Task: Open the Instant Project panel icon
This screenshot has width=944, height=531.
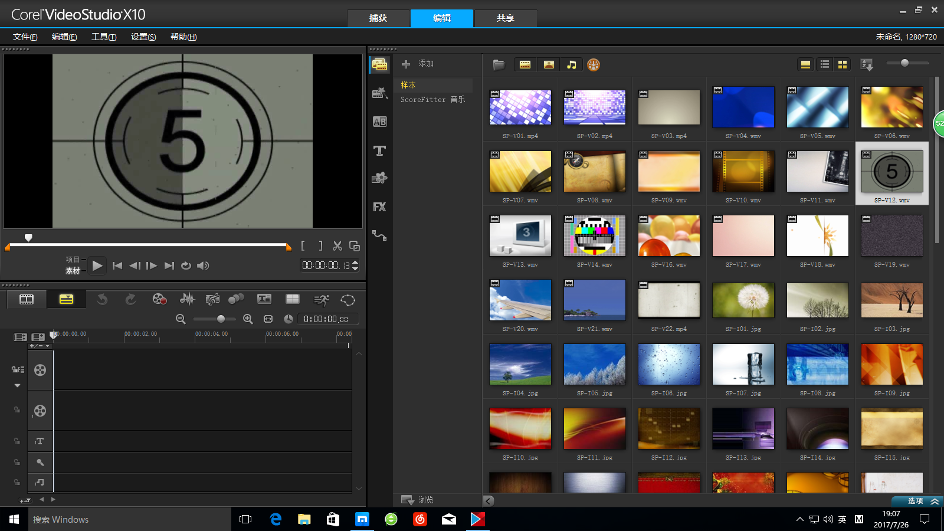Action: (x=380, y=93)
